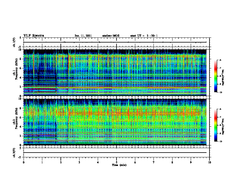Click the ch.2 "Frequency (kHz)" axis label
This screenshot has width=236, height=182.
coord(16,118)
